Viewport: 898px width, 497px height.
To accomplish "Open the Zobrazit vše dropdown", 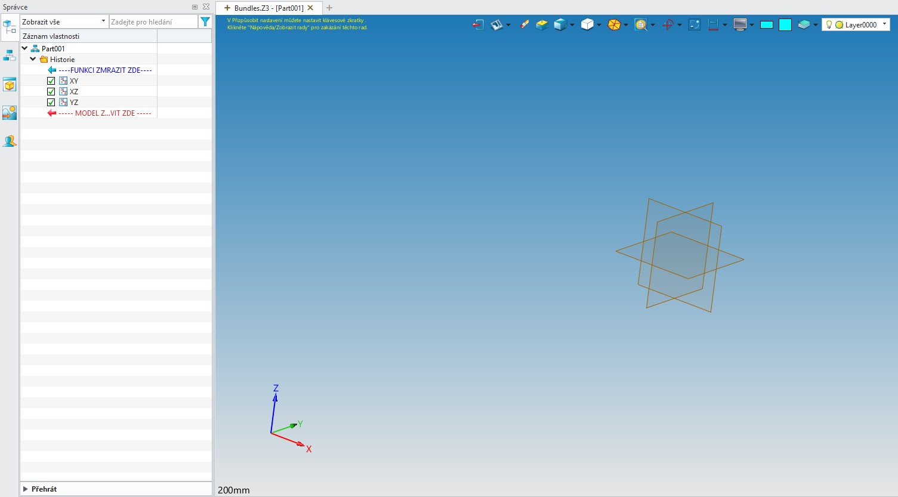I will click(64, 22).
